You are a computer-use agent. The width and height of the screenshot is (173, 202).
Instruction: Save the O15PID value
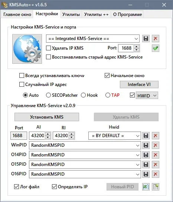tap(146, 165)
